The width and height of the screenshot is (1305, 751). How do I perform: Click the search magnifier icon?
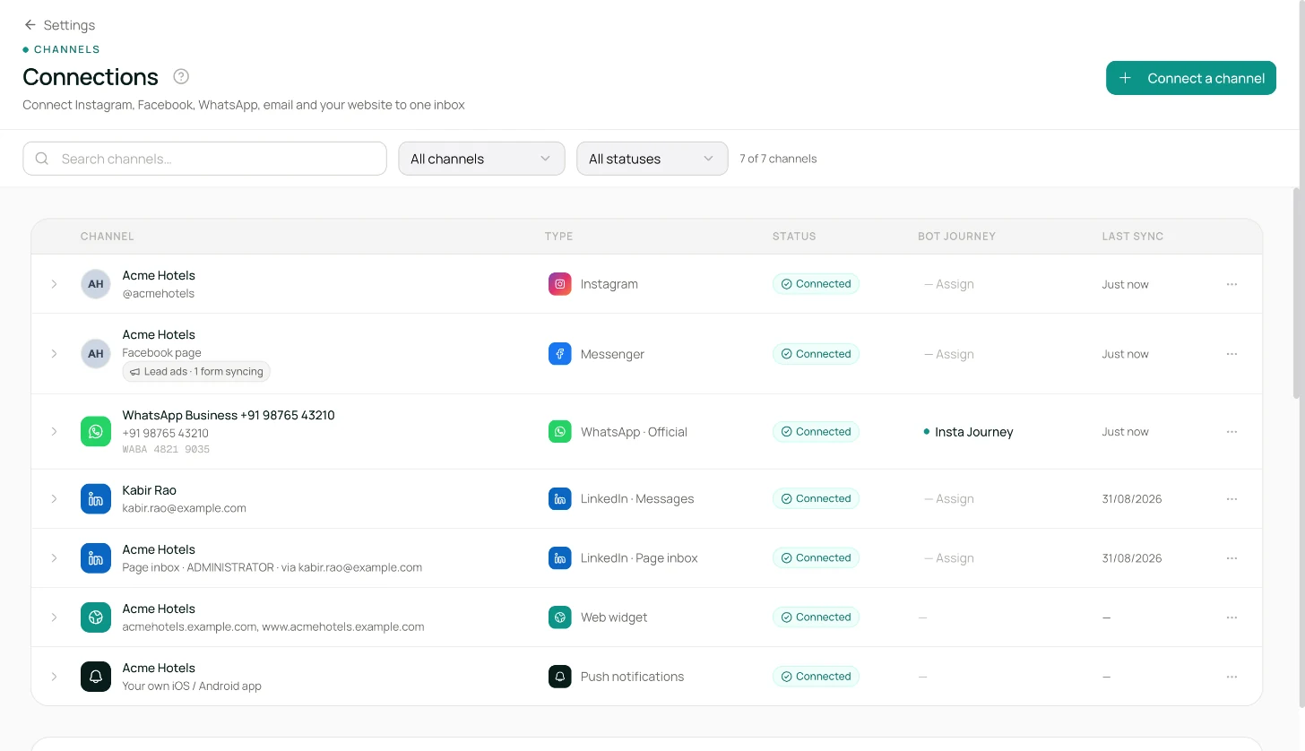click(x=42, y=159)
